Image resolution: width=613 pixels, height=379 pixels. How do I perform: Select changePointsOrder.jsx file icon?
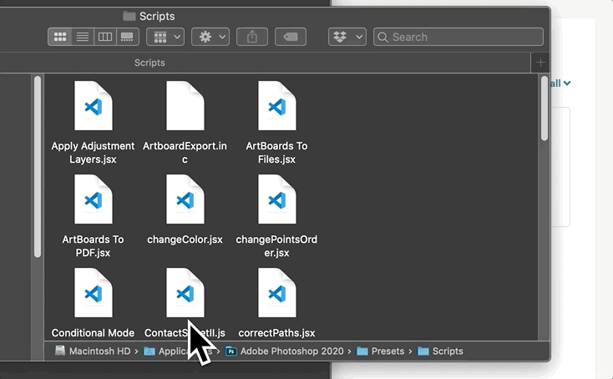click(x=277, y=200)
